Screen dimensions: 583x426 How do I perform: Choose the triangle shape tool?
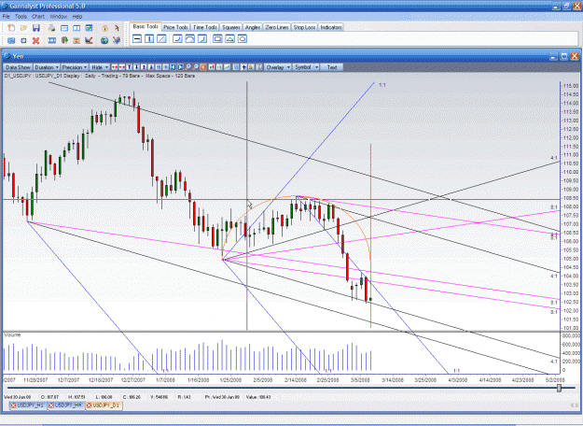[229, 38]
